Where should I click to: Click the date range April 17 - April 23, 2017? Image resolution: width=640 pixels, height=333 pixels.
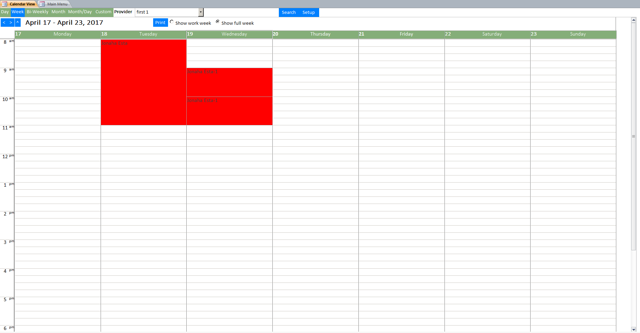pos(64,23)
